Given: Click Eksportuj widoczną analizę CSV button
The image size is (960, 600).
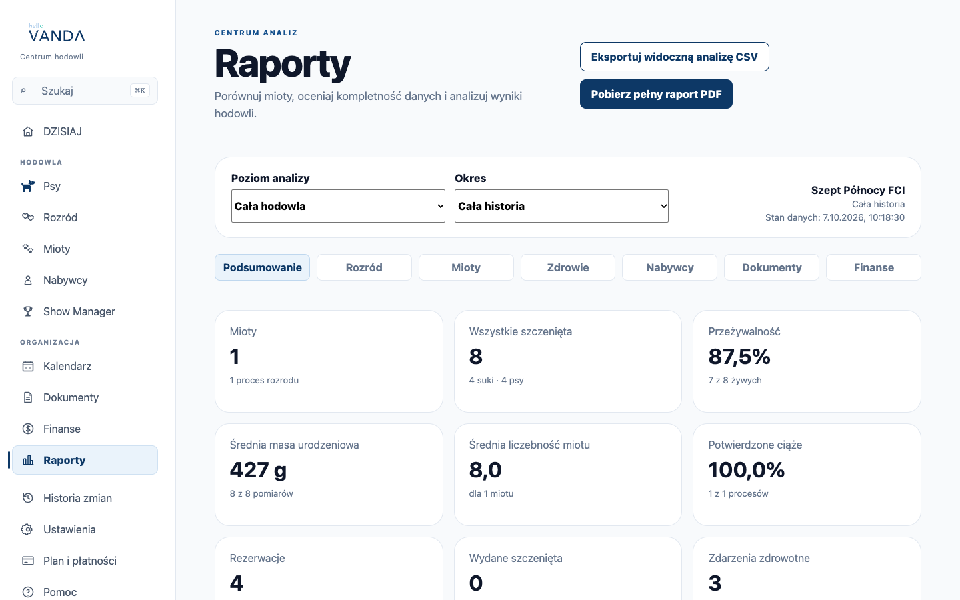Looking at the screenshot, I should [x=675, y=57].
